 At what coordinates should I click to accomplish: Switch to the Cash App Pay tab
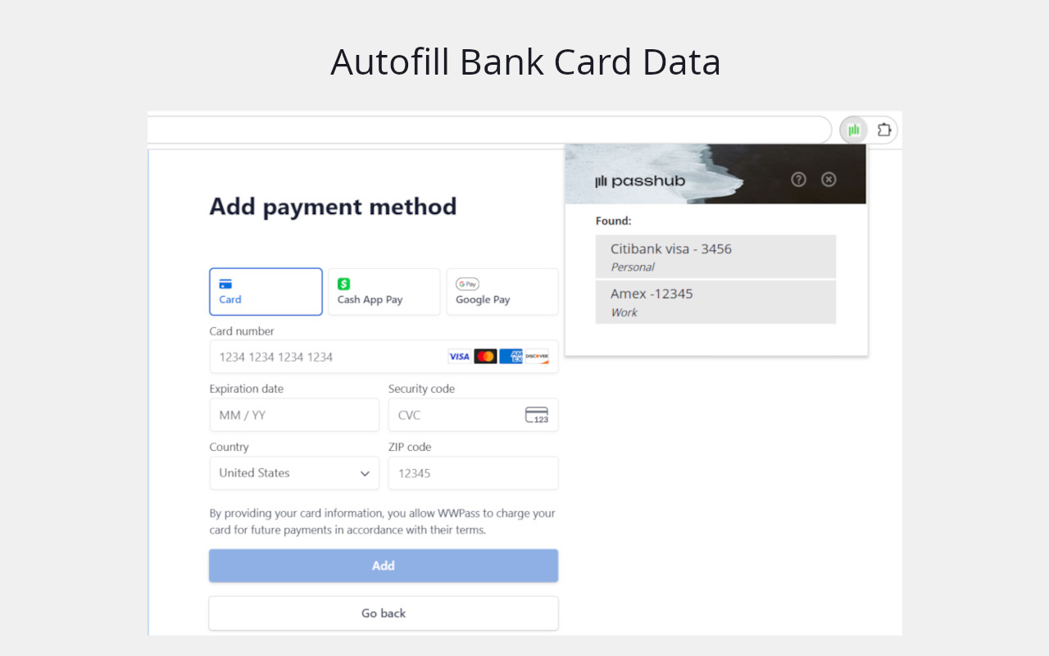[x=384, y=291]
